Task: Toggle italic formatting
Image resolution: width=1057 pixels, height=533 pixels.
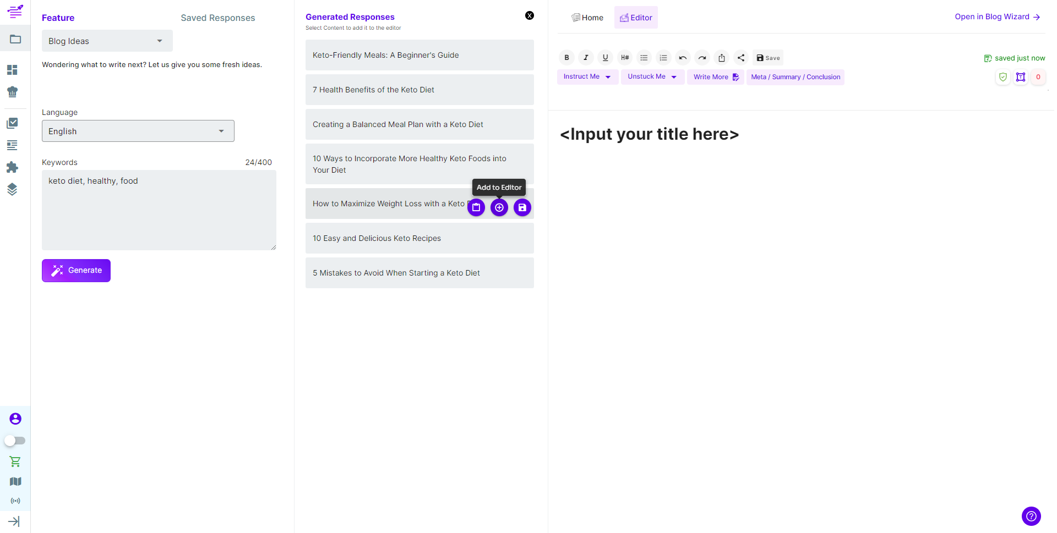Action: 586,57
